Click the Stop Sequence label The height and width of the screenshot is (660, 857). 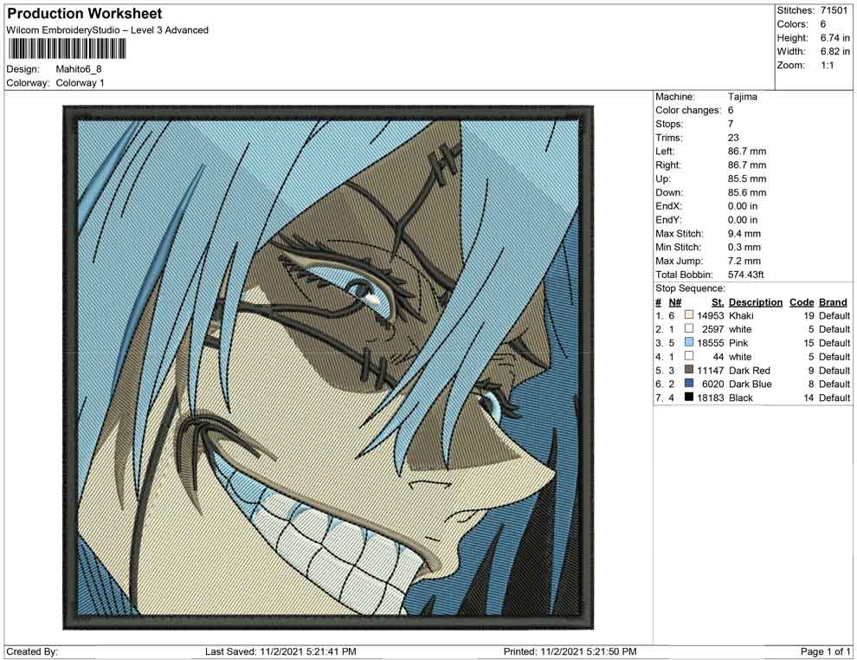click(x=690, y=288)
